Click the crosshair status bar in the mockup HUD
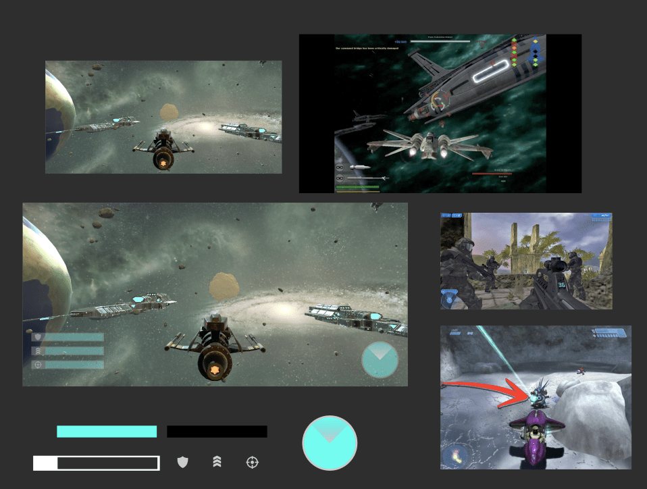The height and width of the screenshot is (489, 647). (68, 364)
